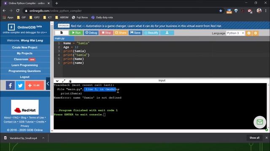Image resolution: width=270 pixels, height=151 pixels.
Task: Click Logout in the sidebar
Action: pos(24,77)
